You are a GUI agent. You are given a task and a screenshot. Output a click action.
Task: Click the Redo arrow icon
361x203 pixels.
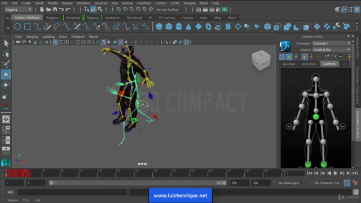click(68, 10)
